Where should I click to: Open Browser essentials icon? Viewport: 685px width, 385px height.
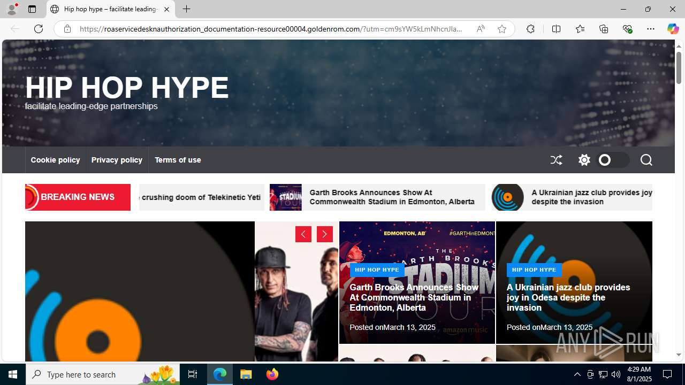[x=627, y=29]
